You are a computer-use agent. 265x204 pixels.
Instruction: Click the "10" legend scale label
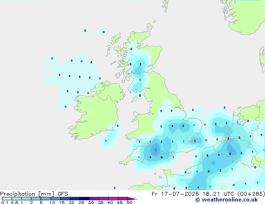[52, 202]
